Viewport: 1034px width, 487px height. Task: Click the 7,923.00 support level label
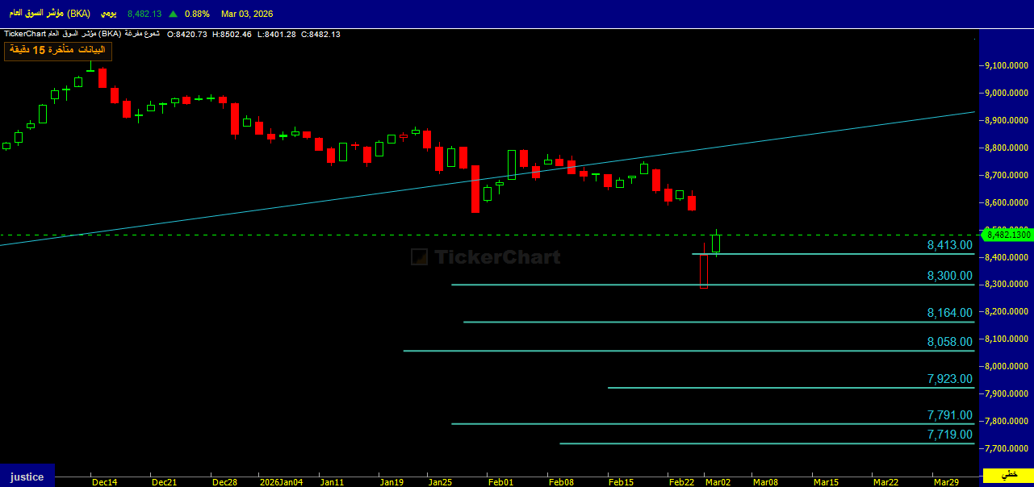(x=949, y=379)
